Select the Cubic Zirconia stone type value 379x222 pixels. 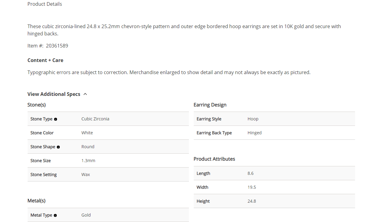(95, 119)
